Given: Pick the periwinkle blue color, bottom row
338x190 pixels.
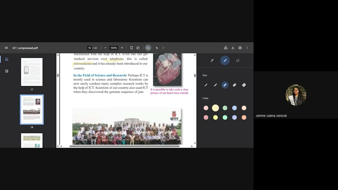Looking at the screenshot, I should [x=234, y=118].
